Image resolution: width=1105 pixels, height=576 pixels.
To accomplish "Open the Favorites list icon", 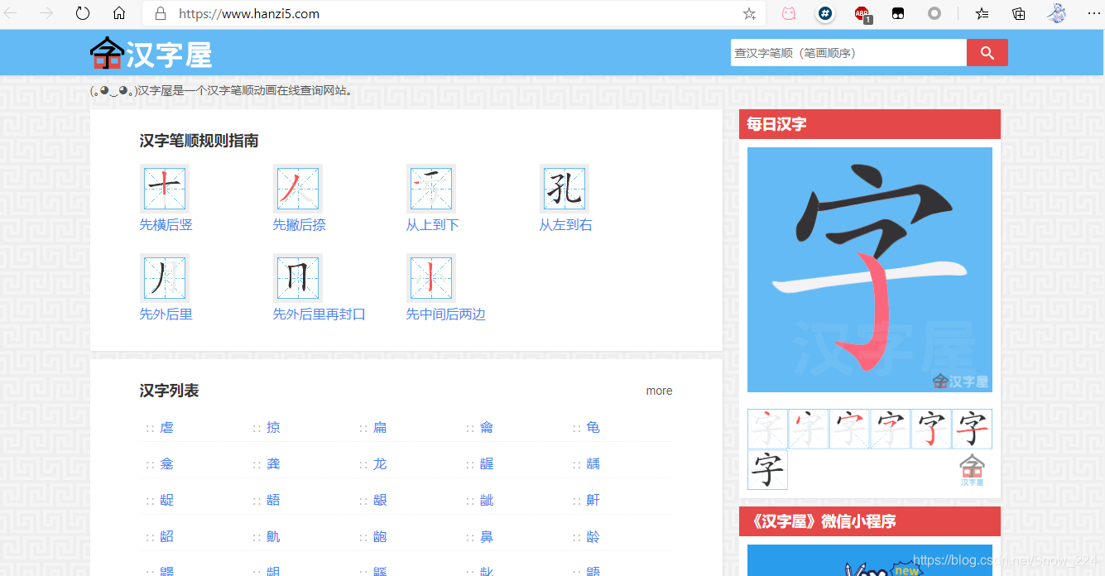I will tap(982, 13).
